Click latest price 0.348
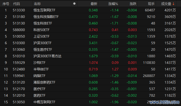The height and width of the screenshot is (106, 181). click(x=93, y=10)
